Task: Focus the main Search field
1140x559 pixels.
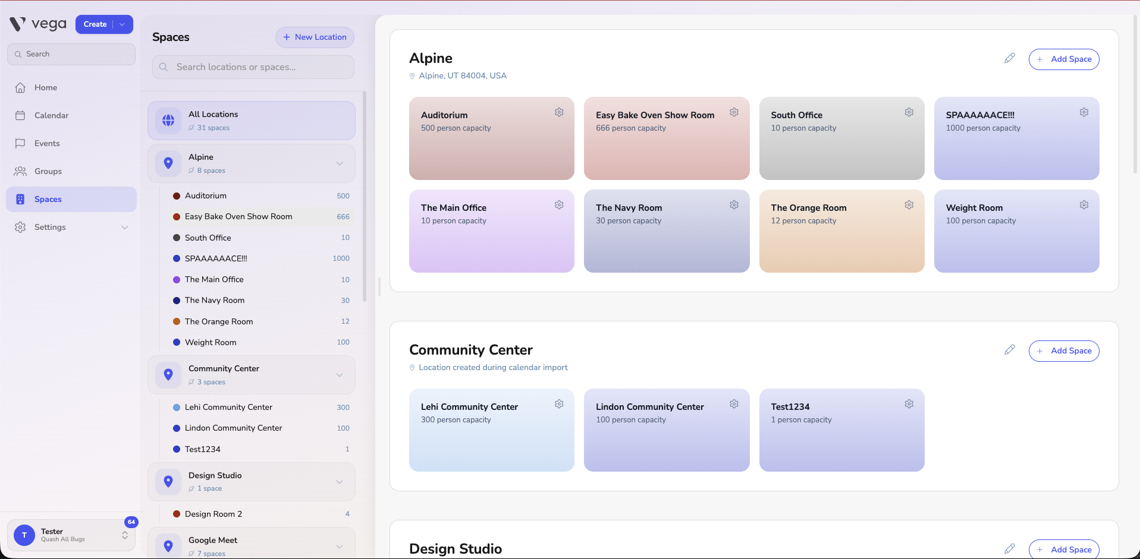Action: pyautogui.click(x=71, y=54)
